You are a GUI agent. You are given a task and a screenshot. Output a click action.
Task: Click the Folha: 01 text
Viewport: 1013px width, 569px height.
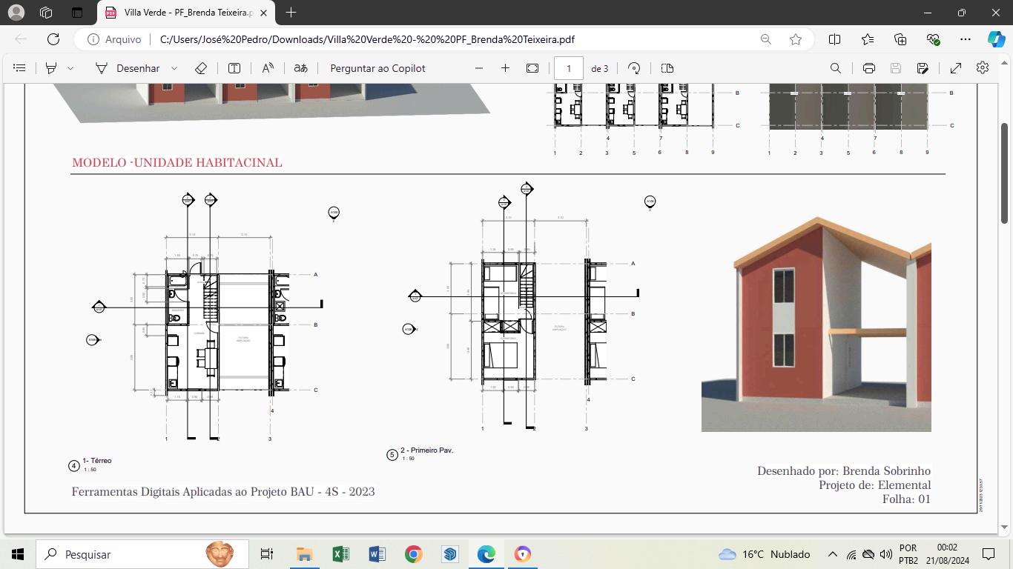coord(906,499)
